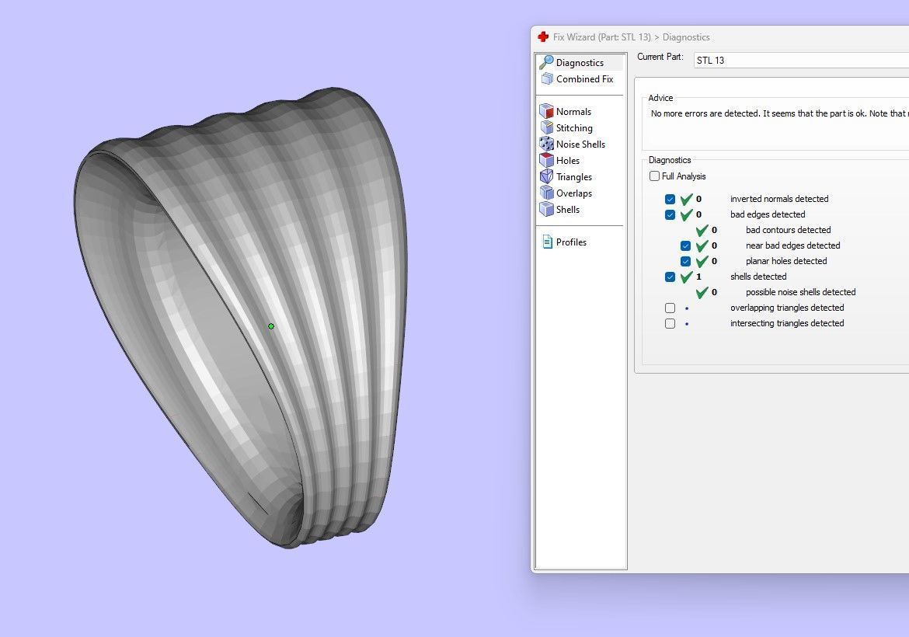Click 'possible noise shells detected' text
The image size is (909, 637).
pos(800,292)
